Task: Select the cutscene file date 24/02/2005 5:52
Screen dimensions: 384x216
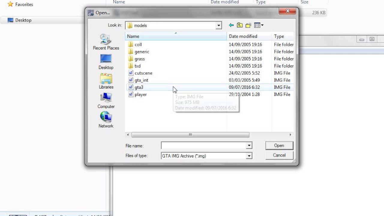Action: tap(244, 73)
